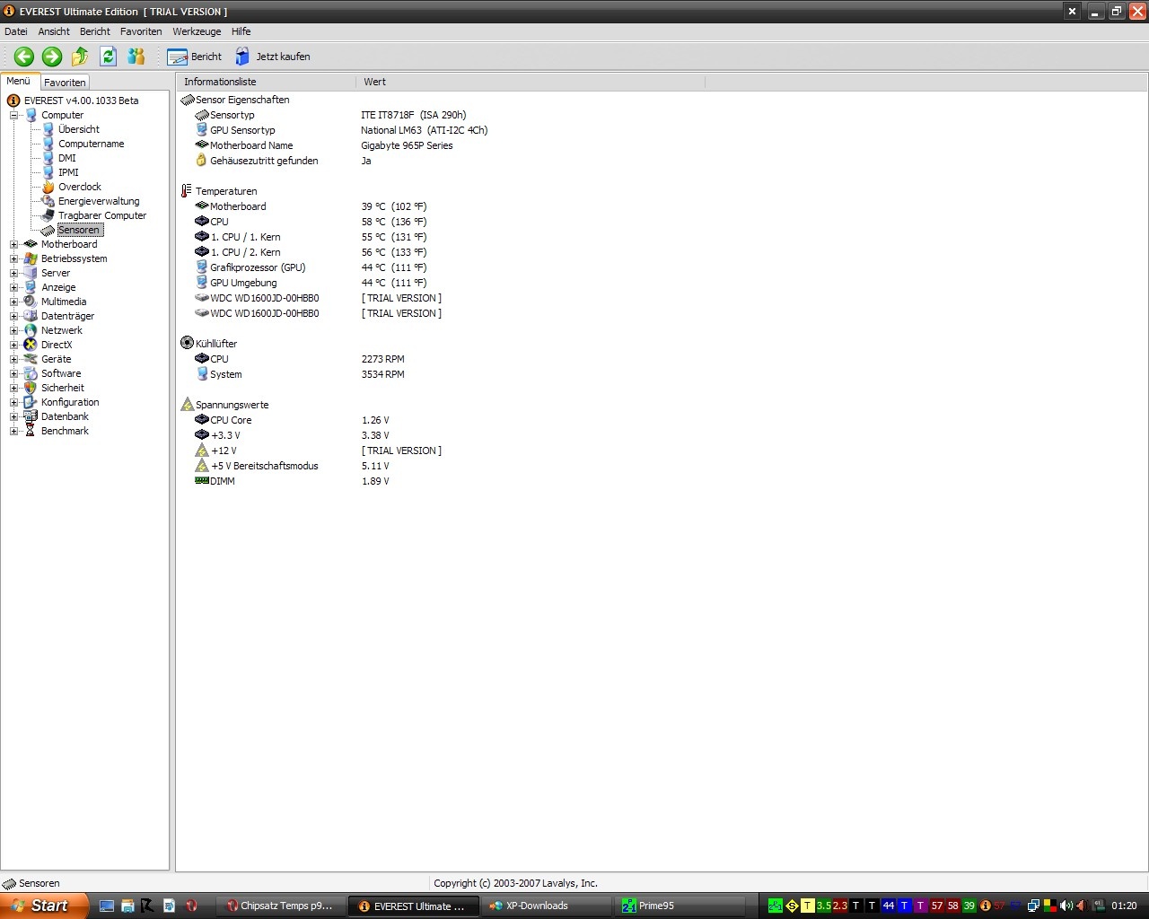Click the Datenbank icon in the tree
The height and width of the screenshot is (919, 1149).
[31, 416]
